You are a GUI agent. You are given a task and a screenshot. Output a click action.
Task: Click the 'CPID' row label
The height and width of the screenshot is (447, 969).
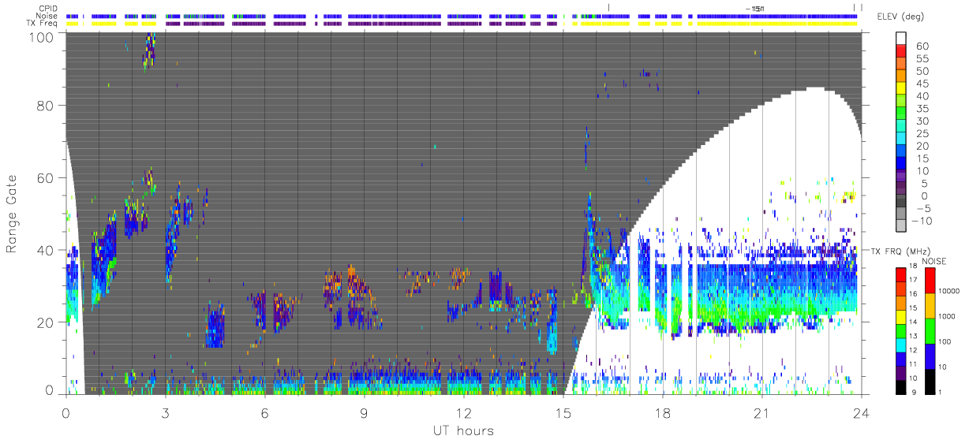49,9
